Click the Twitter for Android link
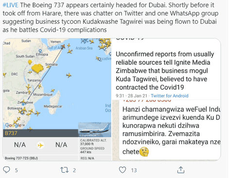Viewport: 233px width, 178px height. tap(169, 96)
